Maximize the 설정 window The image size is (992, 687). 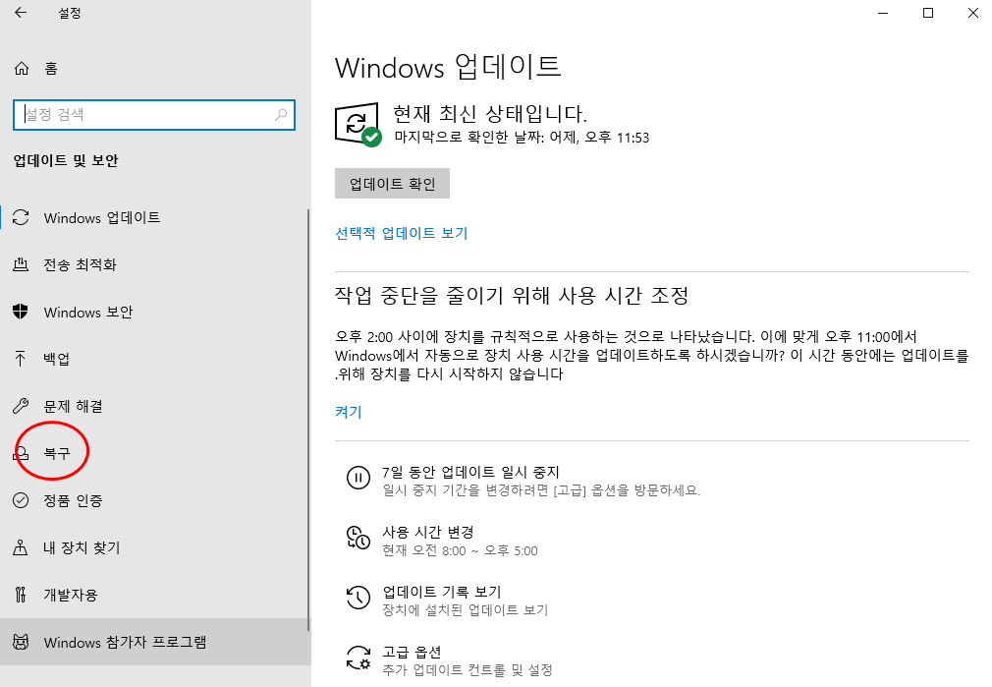[x=928, y=13]
